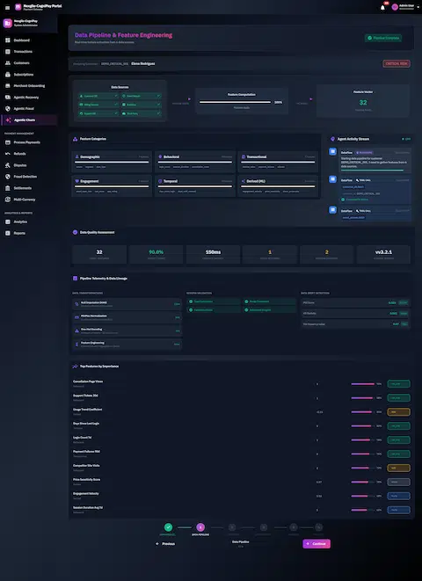Viewport: 422px width, 581px height.
Task: Click Days Since Last Login feature row
Action: point(242,425)
